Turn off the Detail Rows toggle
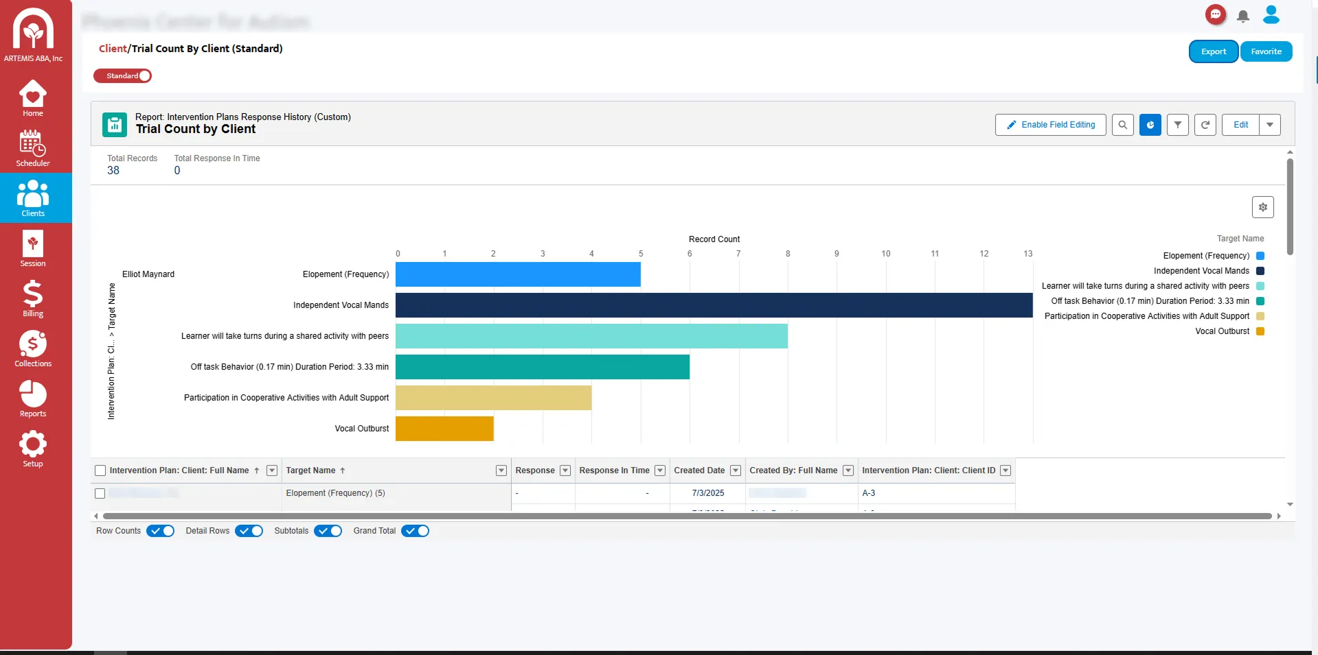1318x655 pixels. tap(248, 530)
